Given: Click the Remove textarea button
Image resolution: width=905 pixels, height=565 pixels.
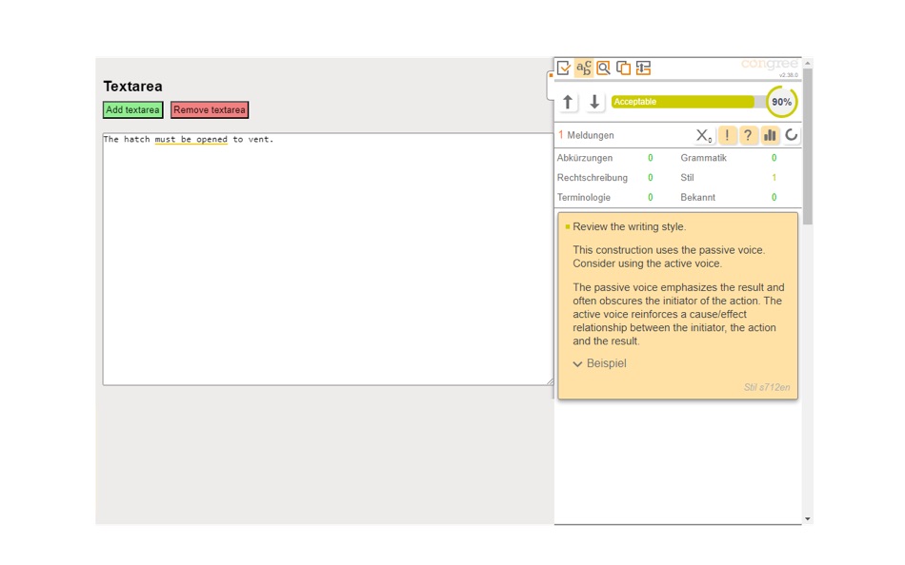Looking at the screenshot, I should point(209,109).
